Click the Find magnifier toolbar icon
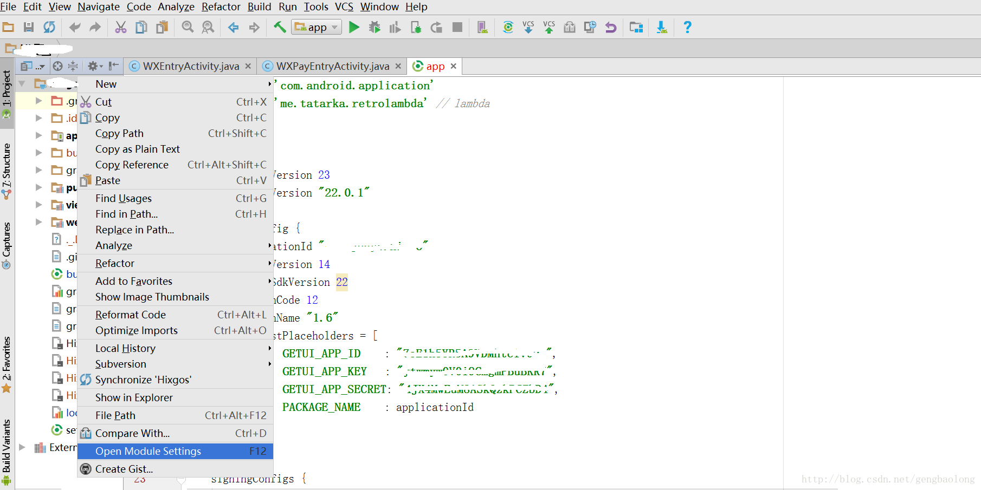The width and height of the screenshot is (981, 490). [x=188, y=27]
